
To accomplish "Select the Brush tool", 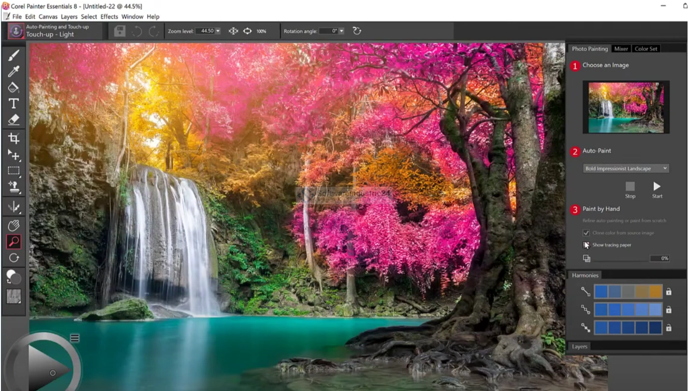I will pos(14,56).
